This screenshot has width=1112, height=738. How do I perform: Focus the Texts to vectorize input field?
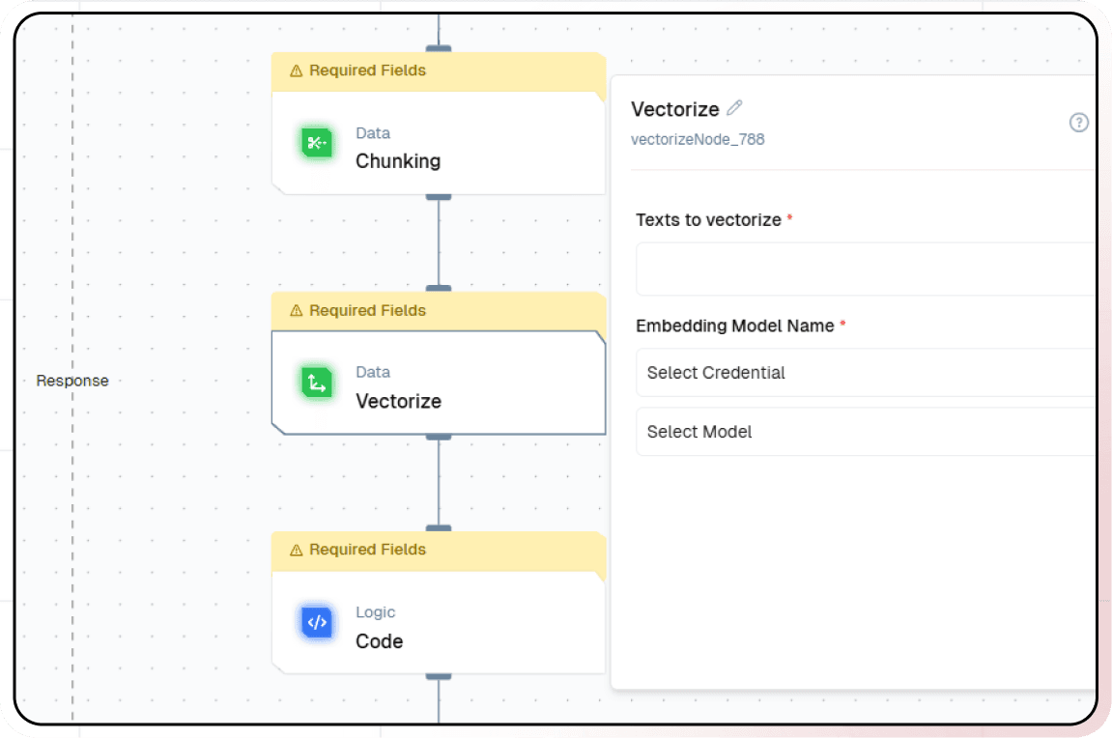point(865,270)
